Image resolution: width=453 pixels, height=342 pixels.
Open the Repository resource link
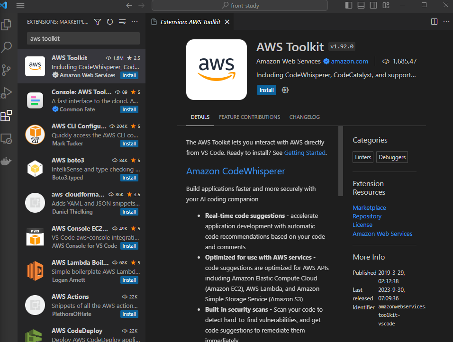click(367, 216)
